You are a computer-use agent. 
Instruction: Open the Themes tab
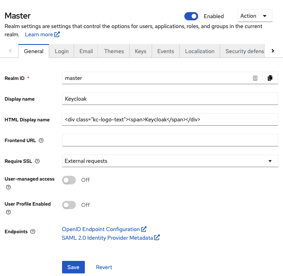(x=114, y=51)
